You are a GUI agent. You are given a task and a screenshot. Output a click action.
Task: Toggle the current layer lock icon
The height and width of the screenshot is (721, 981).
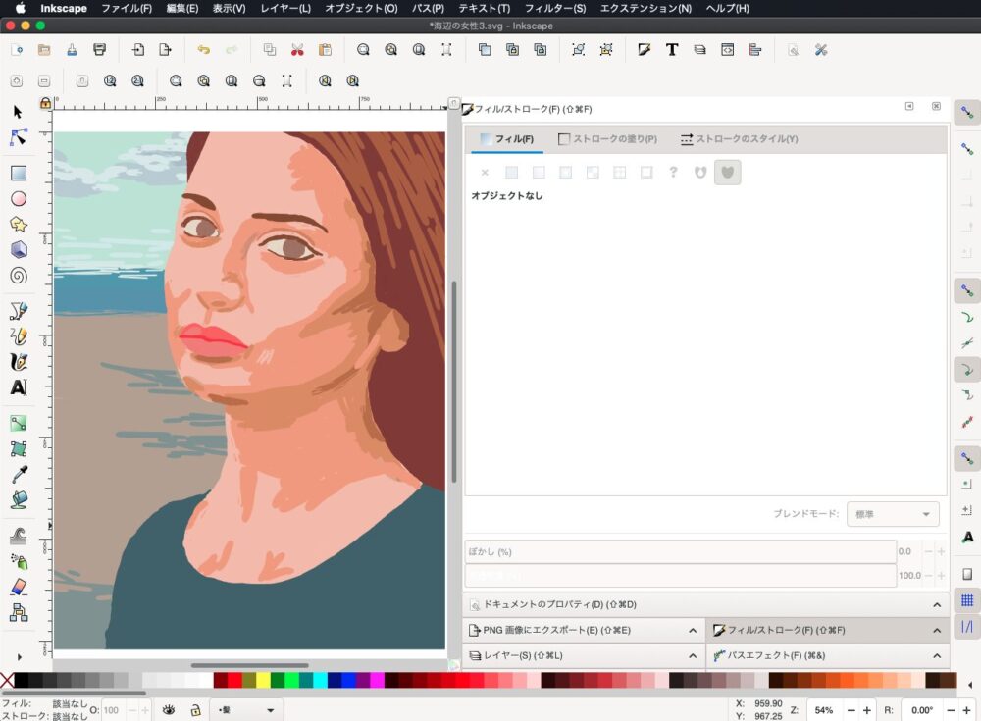[x=196, y=710]
